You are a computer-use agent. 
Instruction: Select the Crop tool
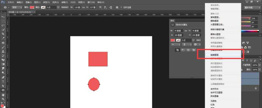(x=3, y=34)
